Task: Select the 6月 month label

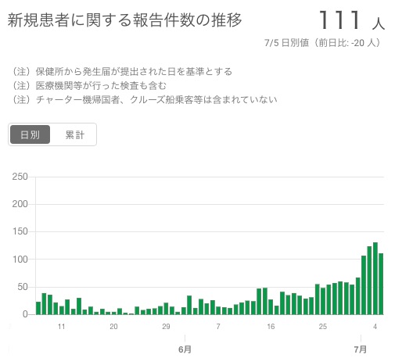Action: (x=185, y=349)
